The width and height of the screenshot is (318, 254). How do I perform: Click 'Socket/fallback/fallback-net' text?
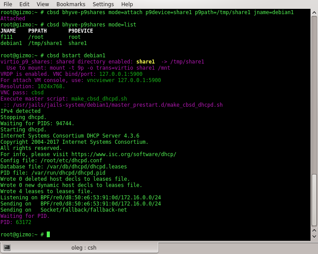click(84, 210)
